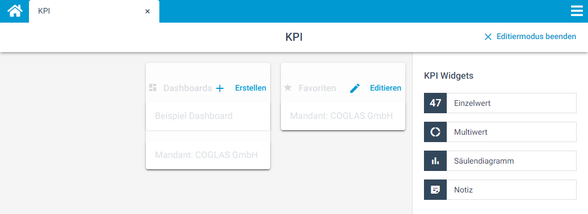Click the plus icon next to Dashboards
Image resolution: width=588 pixels, height=214 pixels.
click(220, 88)
